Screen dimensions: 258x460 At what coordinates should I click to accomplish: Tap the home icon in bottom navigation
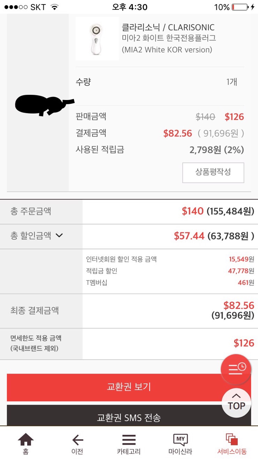26,440
